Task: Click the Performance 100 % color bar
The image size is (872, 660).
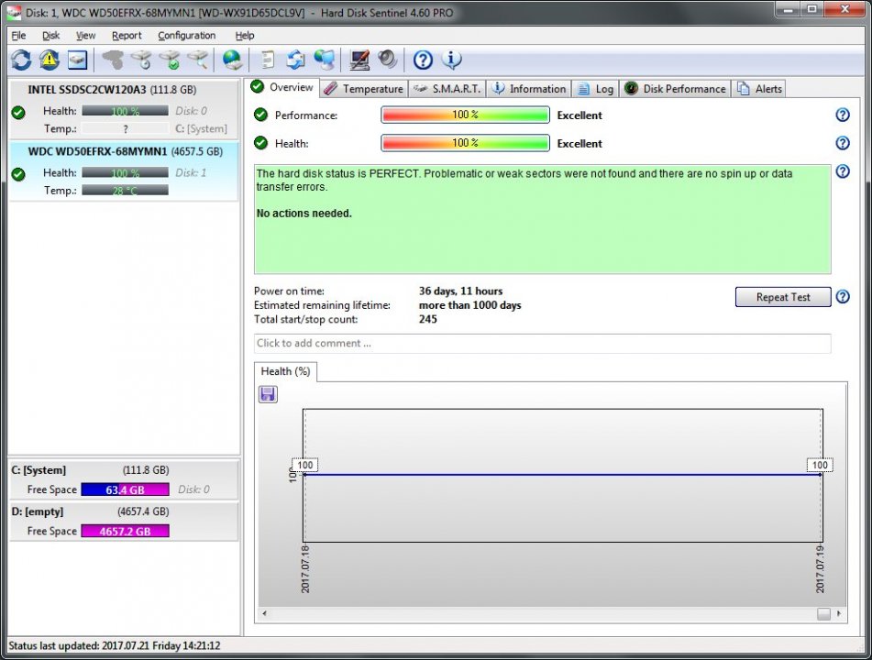Action: tap(465, 115)
